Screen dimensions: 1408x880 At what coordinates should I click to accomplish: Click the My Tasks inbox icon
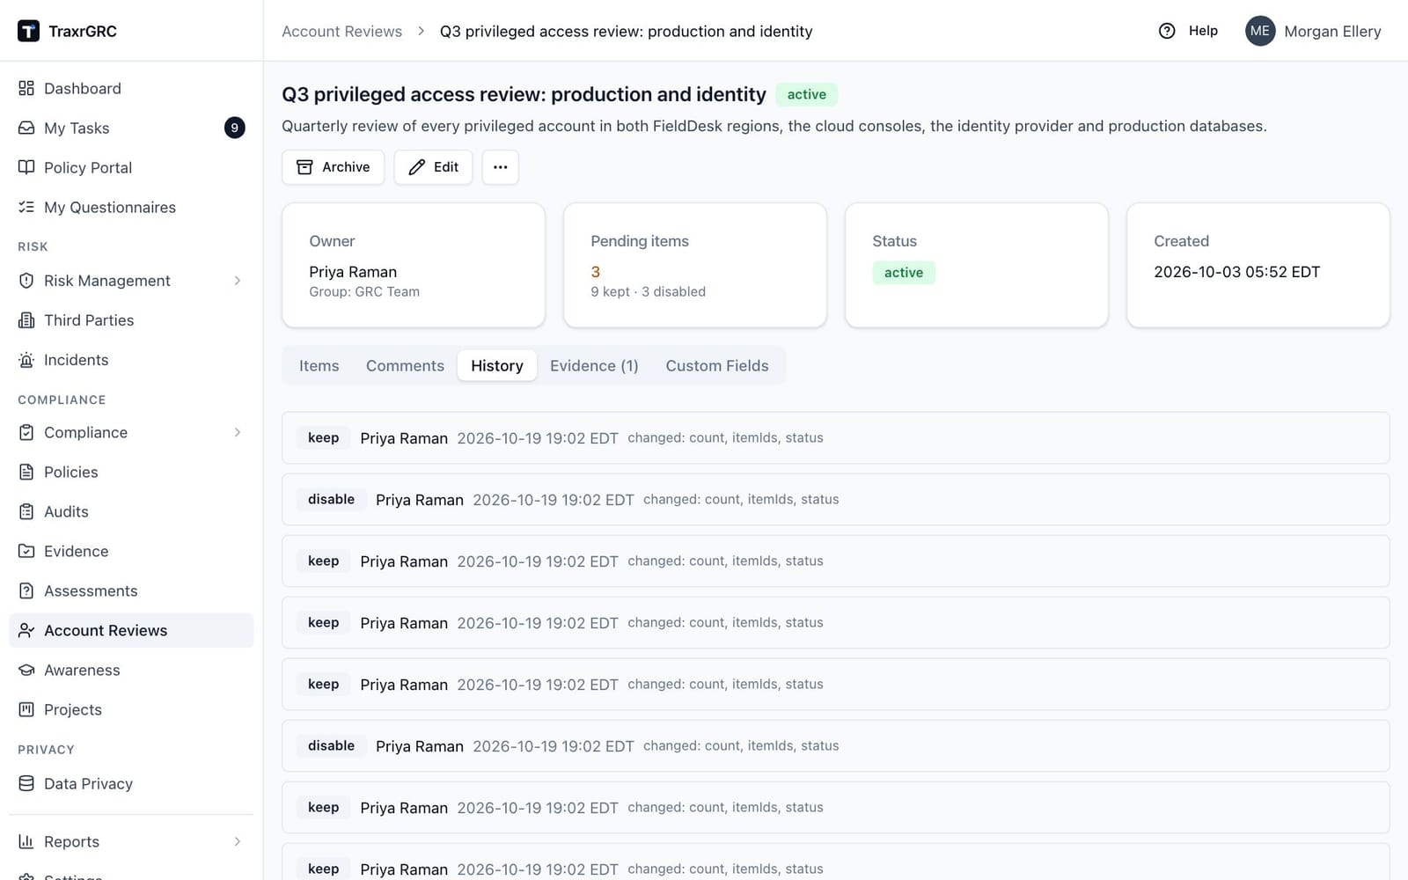[x=26, y=128]
